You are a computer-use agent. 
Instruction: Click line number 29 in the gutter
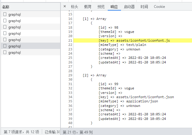70,75
